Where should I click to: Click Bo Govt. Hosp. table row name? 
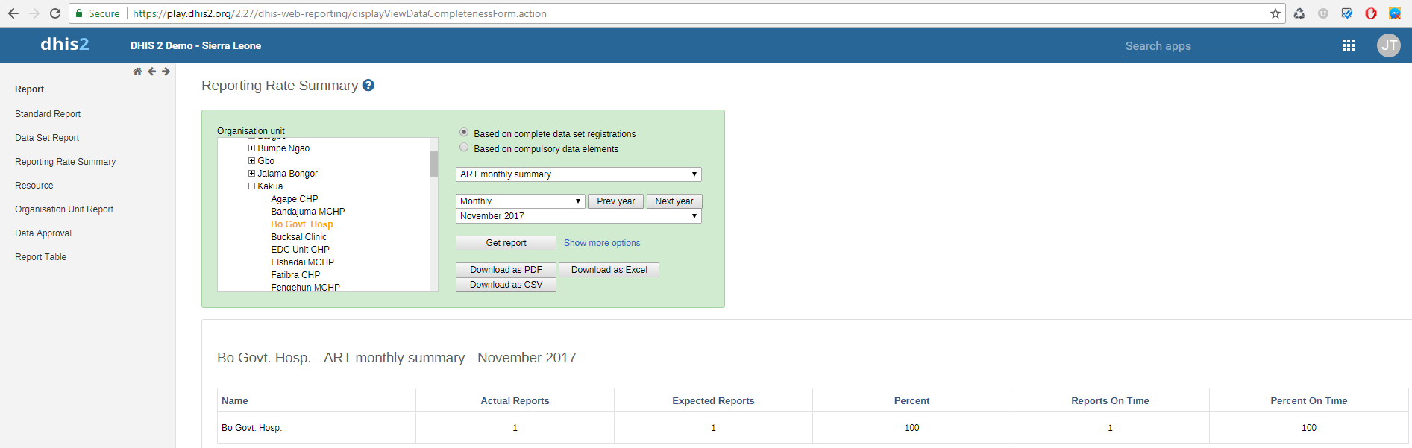coord(251,428)
